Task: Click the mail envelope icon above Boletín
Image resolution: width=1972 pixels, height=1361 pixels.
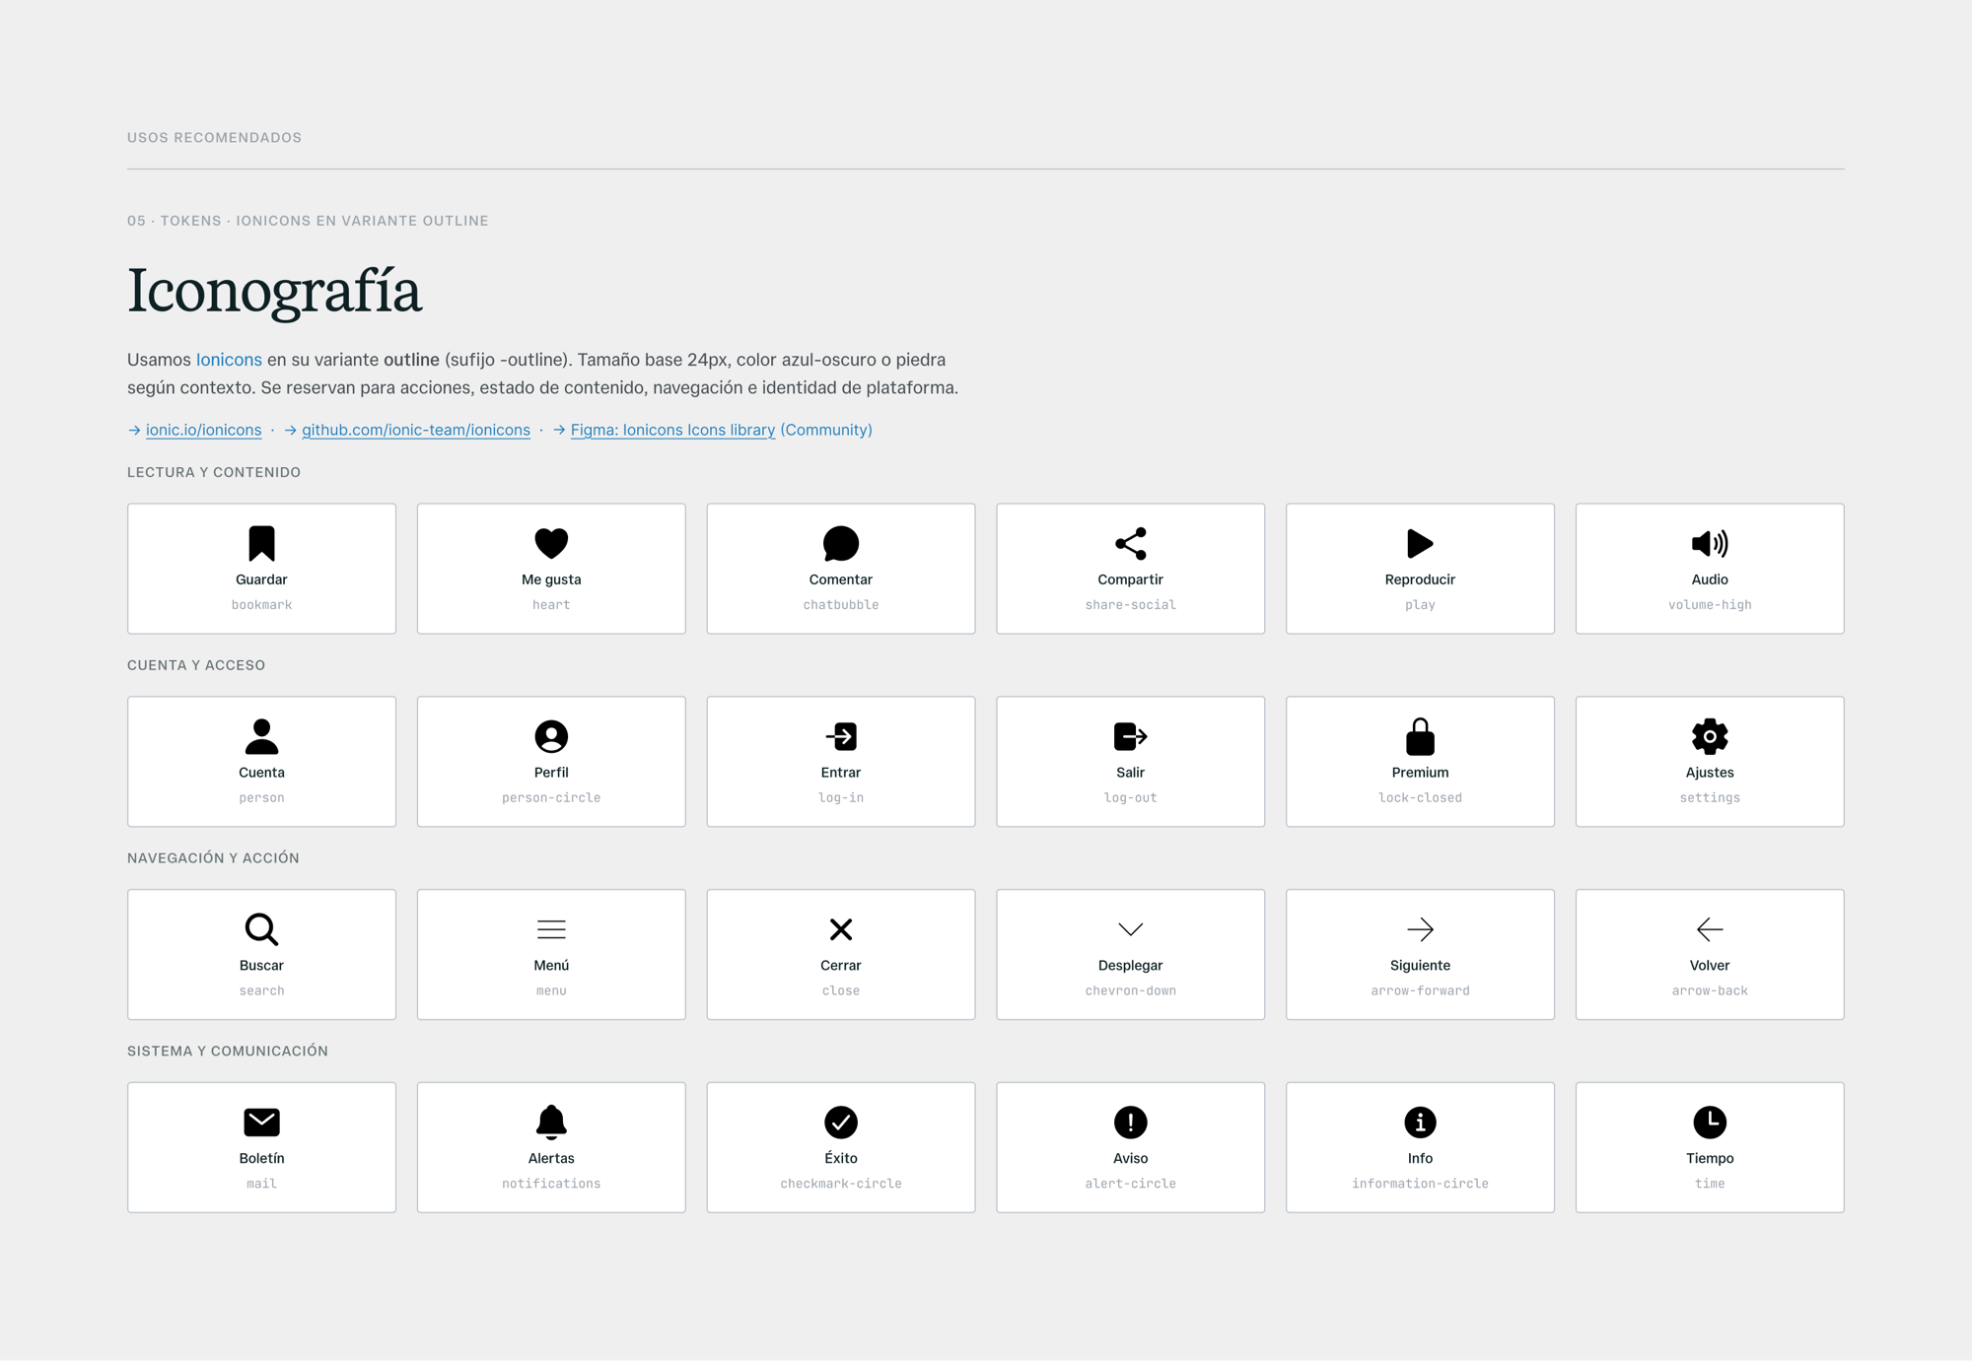Action: [261, 1122]
